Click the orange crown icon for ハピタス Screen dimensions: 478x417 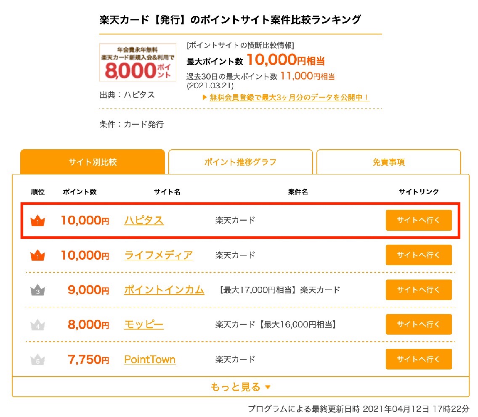(x=38, y=221)
